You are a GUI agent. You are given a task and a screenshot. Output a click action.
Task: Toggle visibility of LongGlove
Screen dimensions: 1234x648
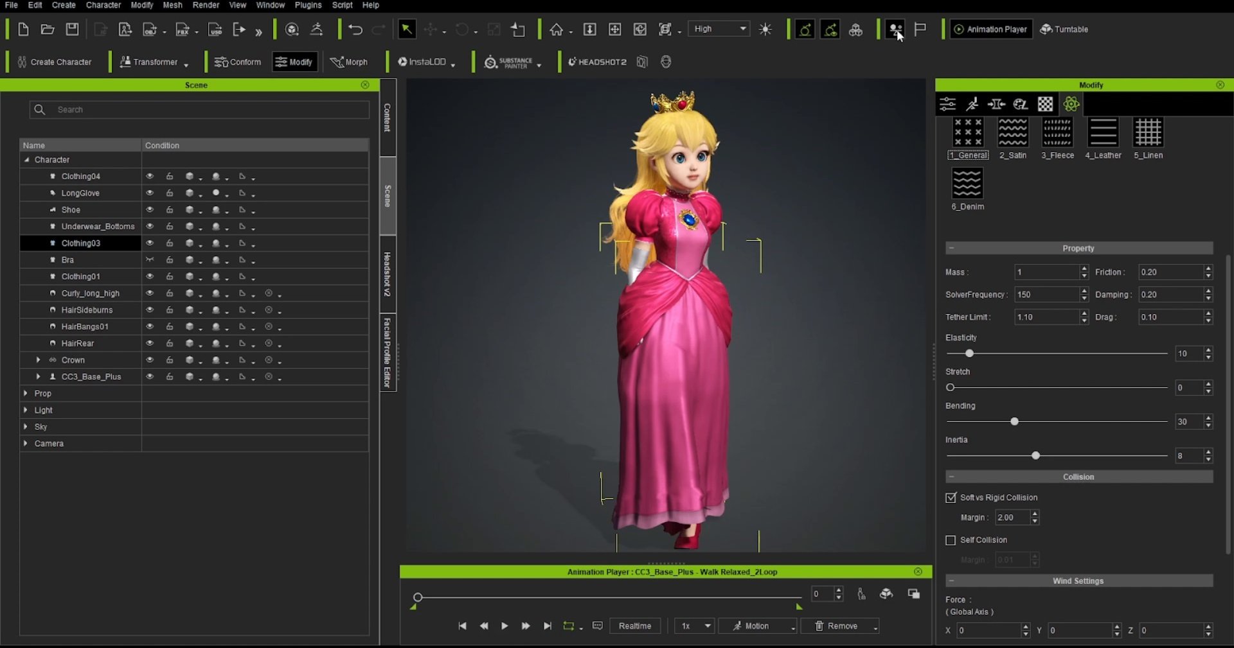pos(150,193)
